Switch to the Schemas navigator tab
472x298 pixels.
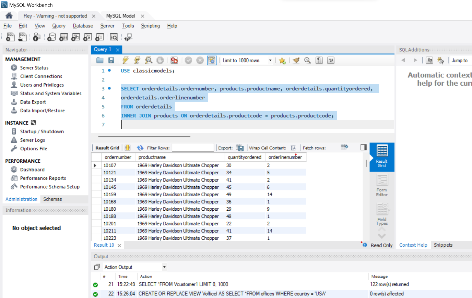(x=52, y=199)
